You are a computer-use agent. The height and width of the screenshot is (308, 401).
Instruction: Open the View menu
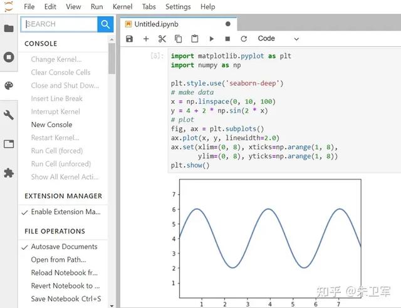coord(73,7)
